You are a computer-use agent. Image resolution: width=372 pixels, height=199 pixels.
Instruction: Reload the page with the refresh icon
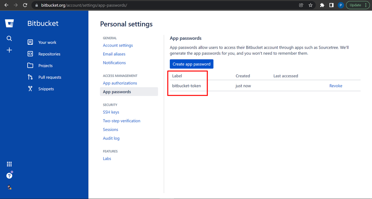tap(25, 5)
